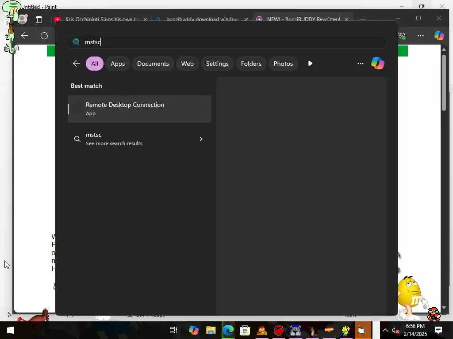Image resolution: width=453 pixels, height=339 pixels.
Task: Click the back arrow in search panel
Action: [76, 64]
